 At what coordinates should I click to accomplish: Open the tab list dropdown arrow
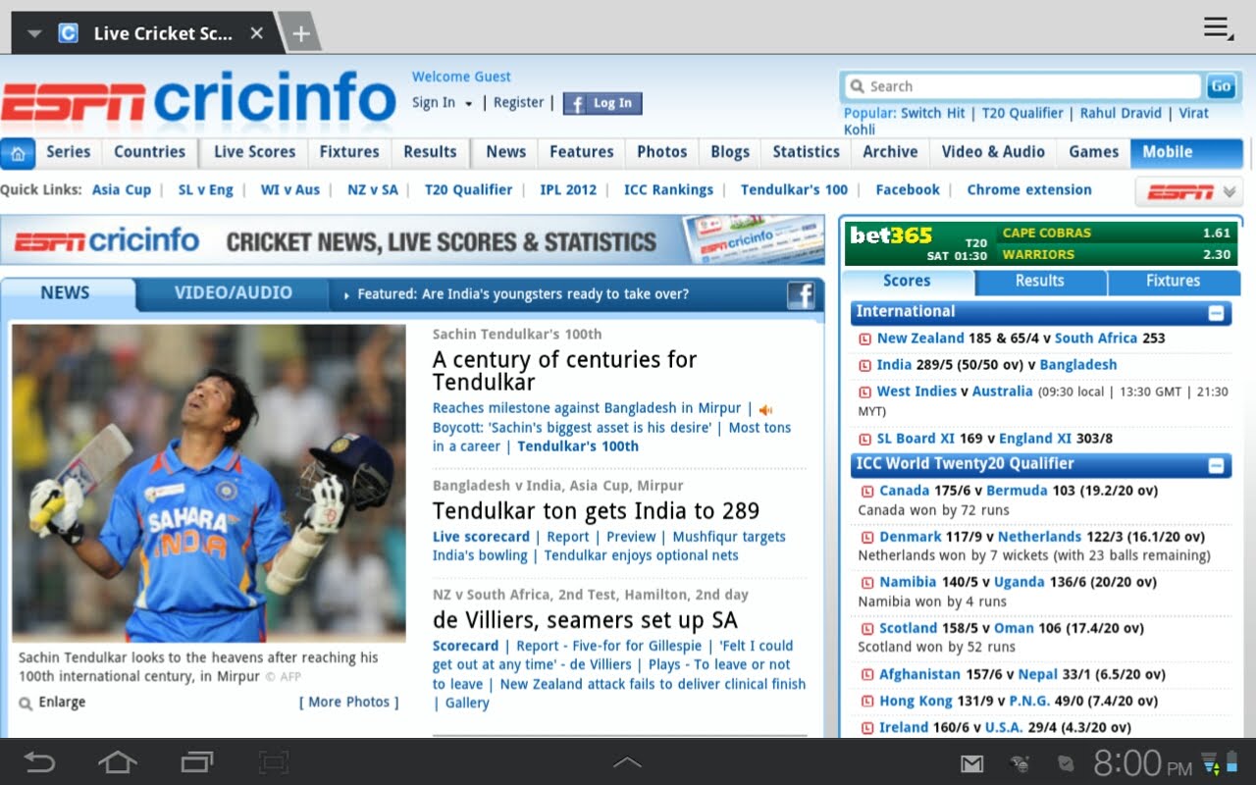(x=34, y=33)
